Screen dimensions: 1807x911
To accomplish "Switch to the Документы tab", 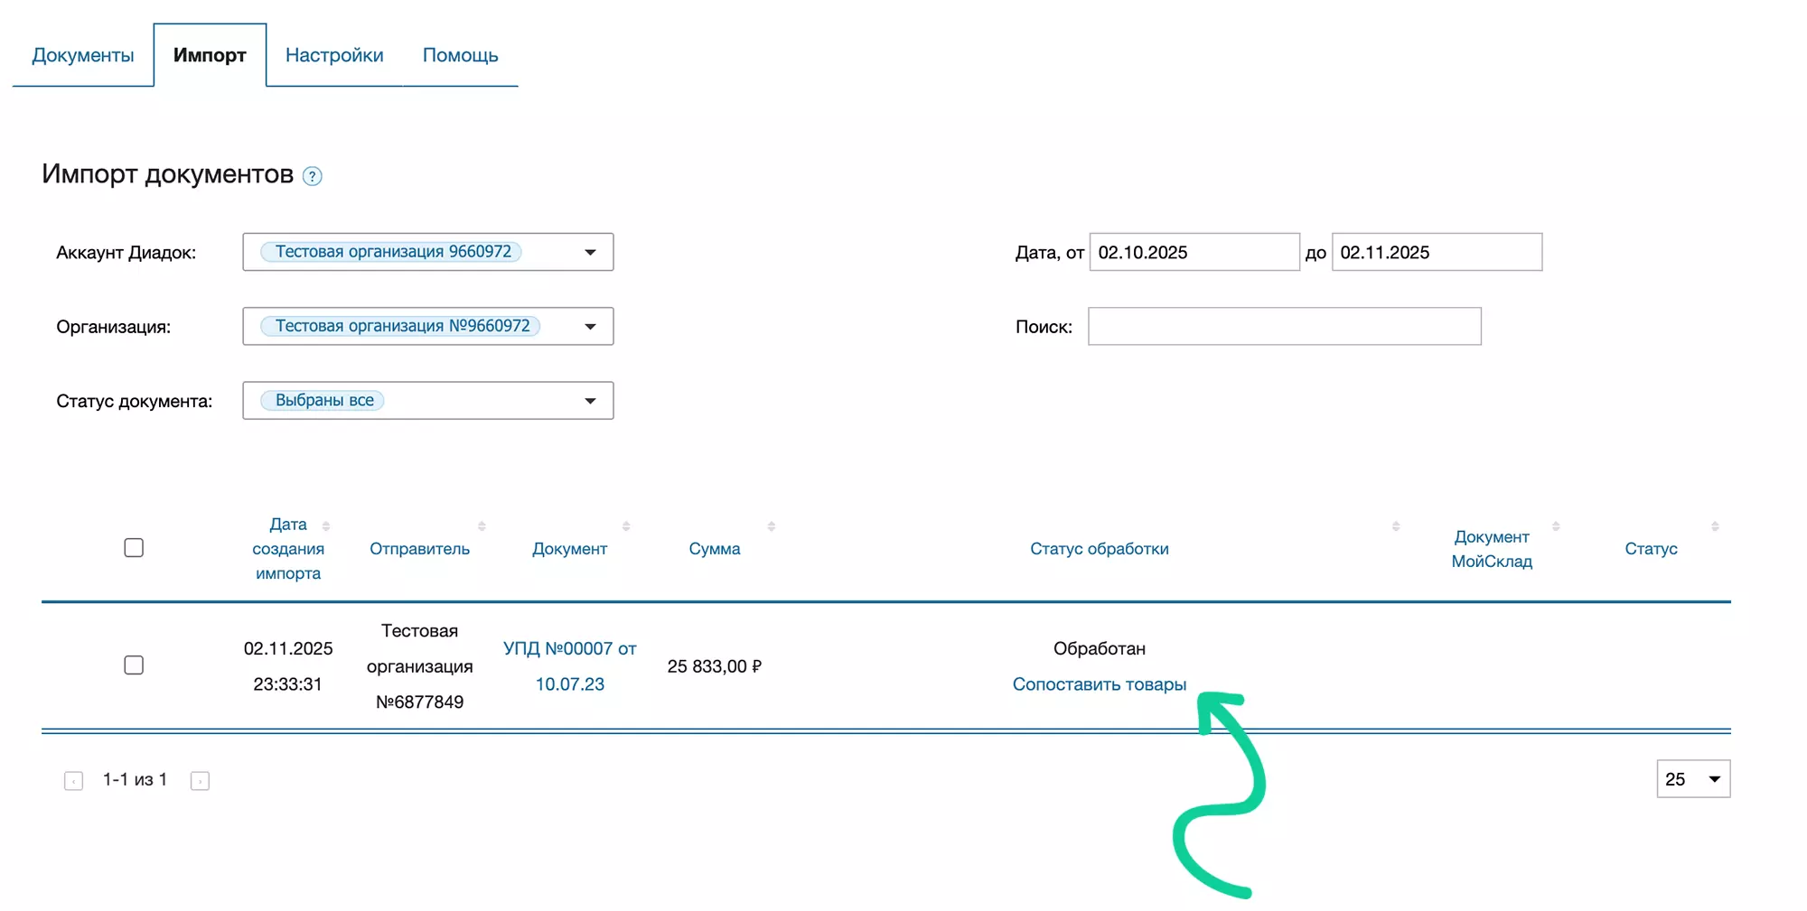I will (83, 55).
